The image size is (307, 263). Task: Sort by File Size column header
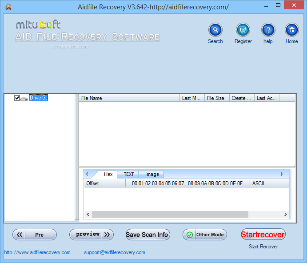click(217, 98)
